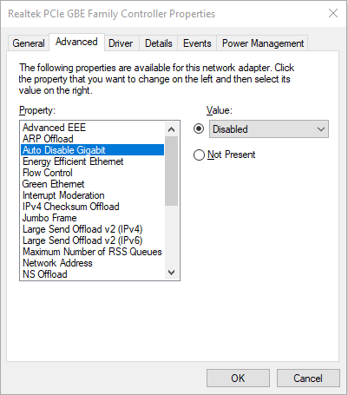Viewport: 348px width, 395px height.
Task: Select Large Send Offload v2 (IPv6)
Action: 93,240
